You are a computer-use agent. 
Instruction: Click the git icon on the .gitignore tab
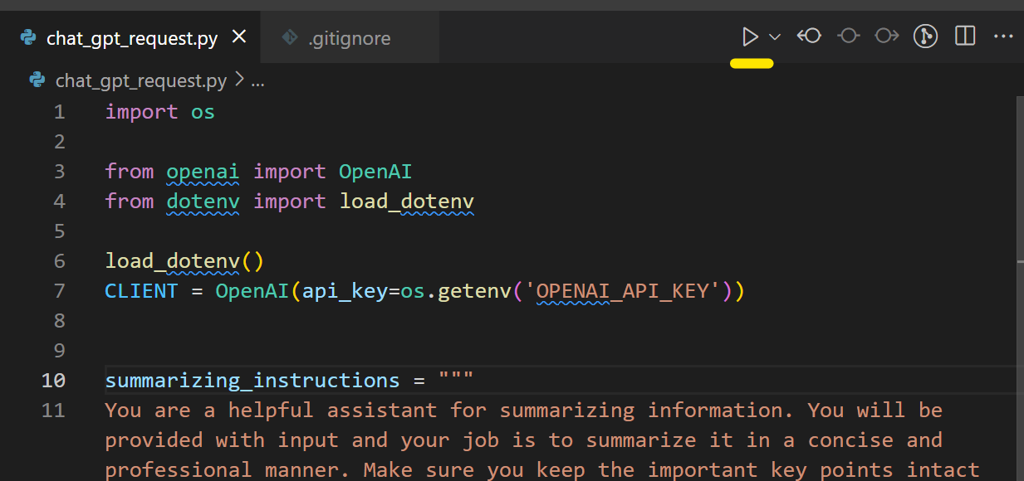[x=290, y=37]
